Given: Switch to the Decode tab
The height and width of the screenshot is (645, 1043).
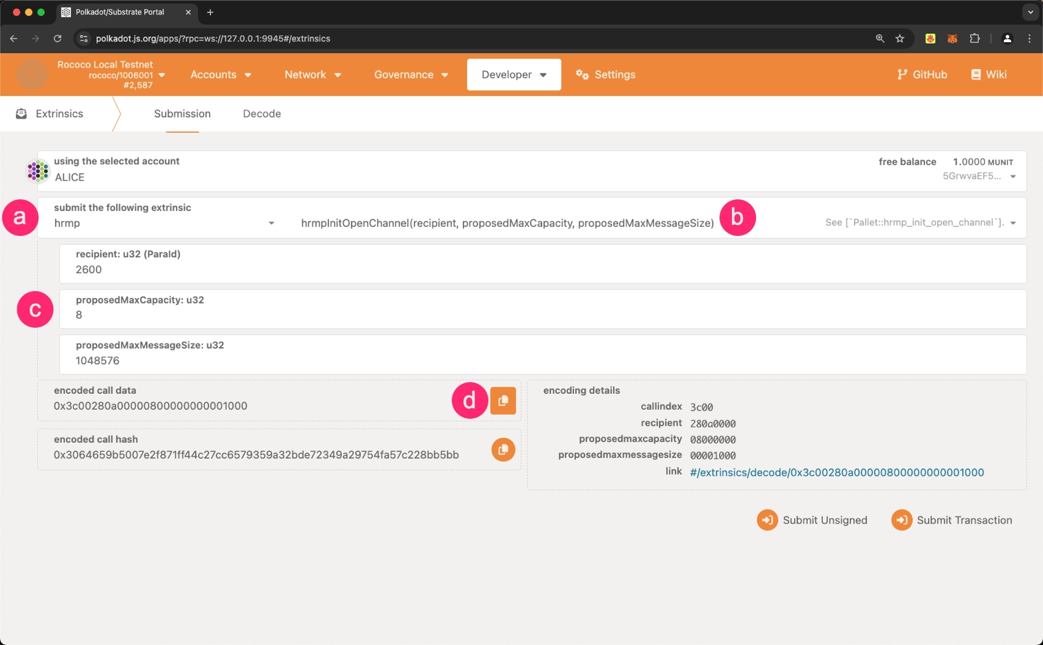Looking at the screenshot, I should (261, 114).
